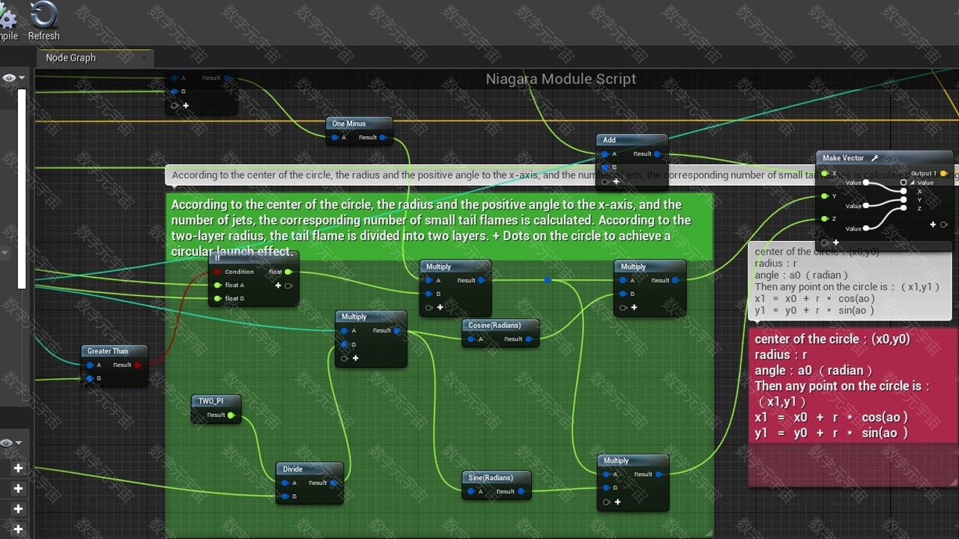Switch to the Node Graph tab
This screenshot has width=959, height=539.
(70, 58)
